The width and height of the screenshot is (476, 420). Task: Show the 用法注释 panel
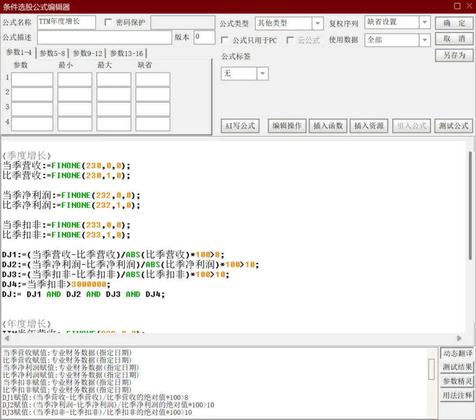point(457,395)
